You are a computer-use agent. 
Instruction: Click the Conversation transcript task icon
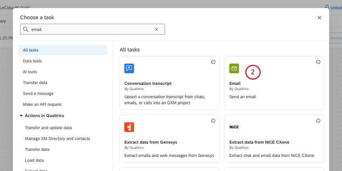point(129,68)
